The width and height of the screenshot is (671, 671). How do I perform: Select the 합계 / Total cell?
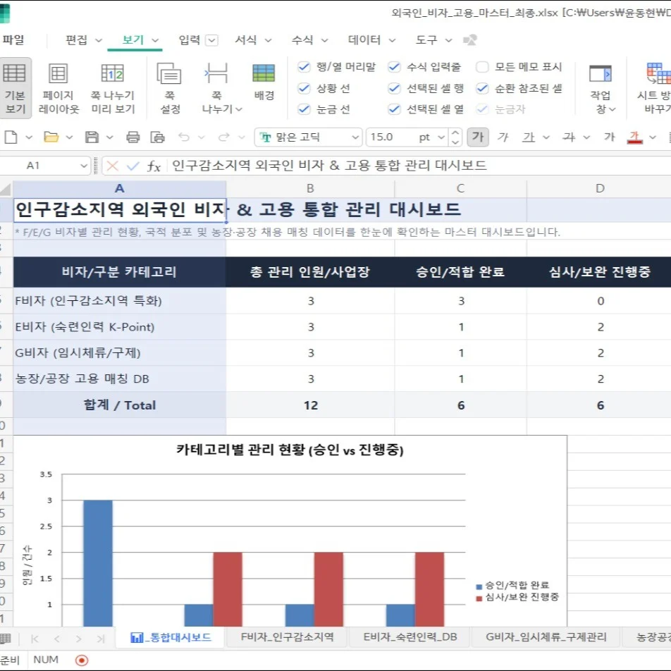(x=120, y=405)
